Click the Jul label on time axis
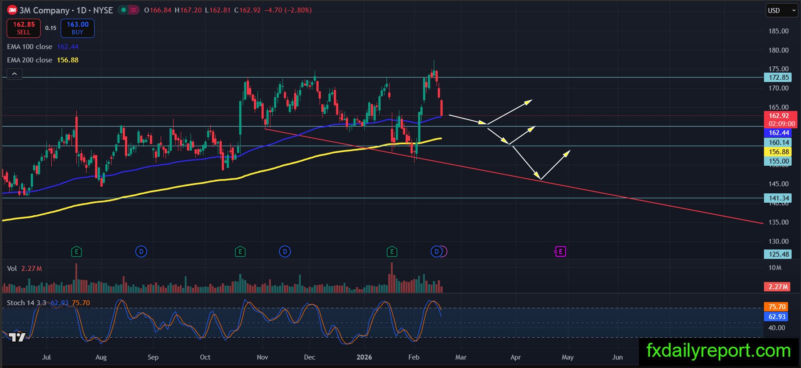 coord(46,357)
